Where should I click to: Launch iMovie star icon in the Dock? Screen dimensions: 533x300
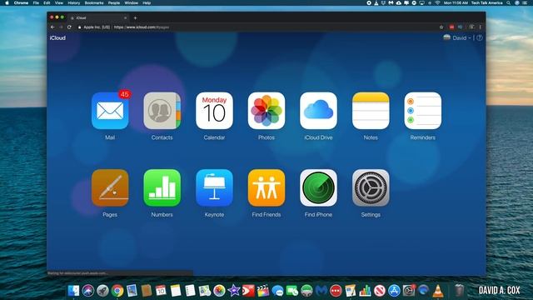click(234, 291)
